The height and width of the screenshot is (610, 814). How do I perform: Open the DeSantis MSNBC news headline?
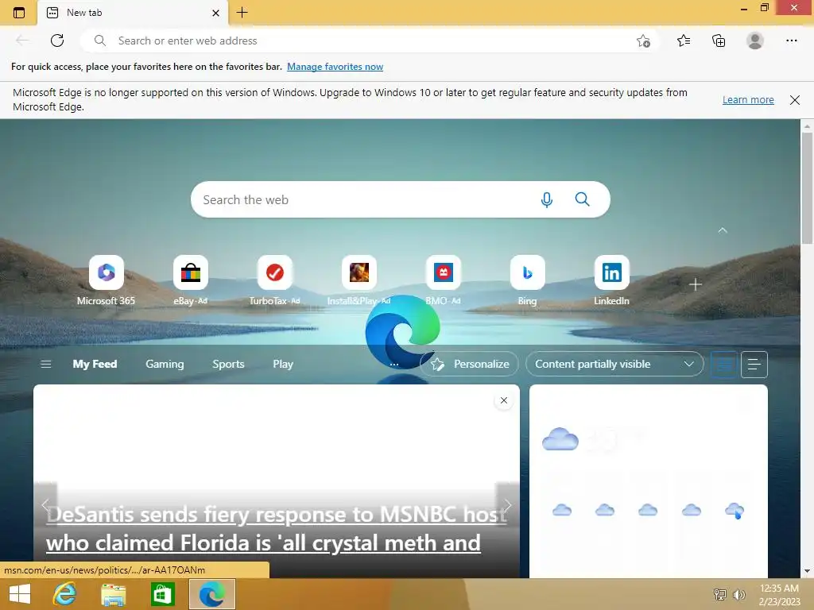pos(276,528)
